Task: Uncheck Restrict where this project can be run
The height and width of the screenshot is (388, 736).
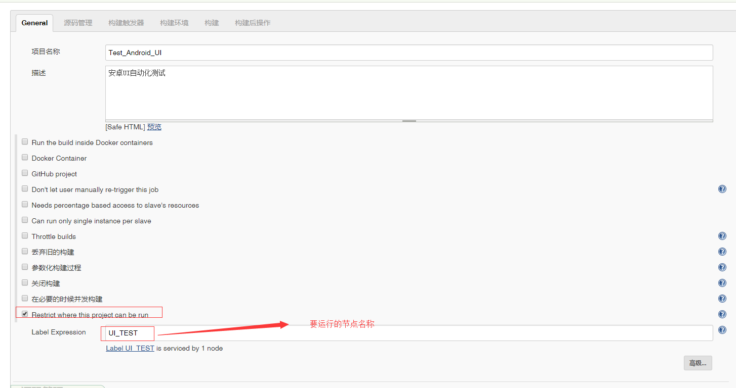Action: (24, 313)
